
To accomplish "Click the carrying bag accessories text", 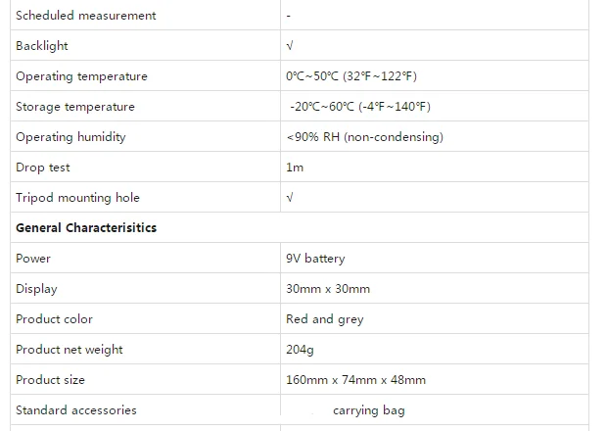I will pos(368,410).
